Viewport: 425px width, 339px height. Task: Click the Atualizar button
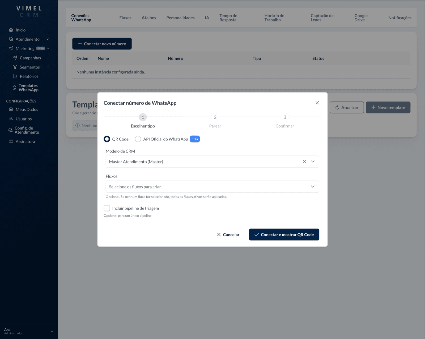(347, 108)
